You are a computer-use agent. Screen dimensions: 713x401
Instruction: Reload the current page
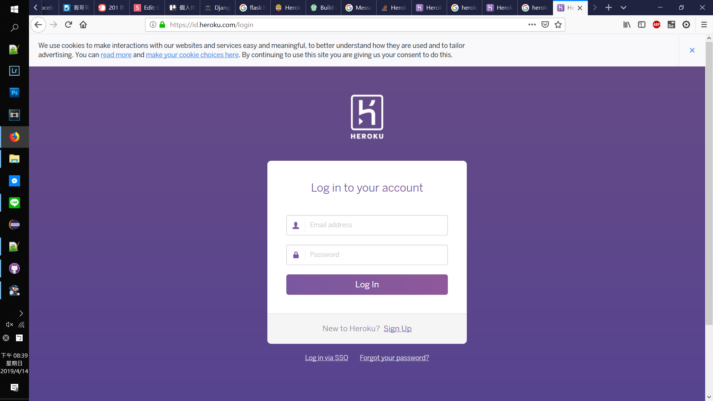pyautogui.click(x=68, y=25)
